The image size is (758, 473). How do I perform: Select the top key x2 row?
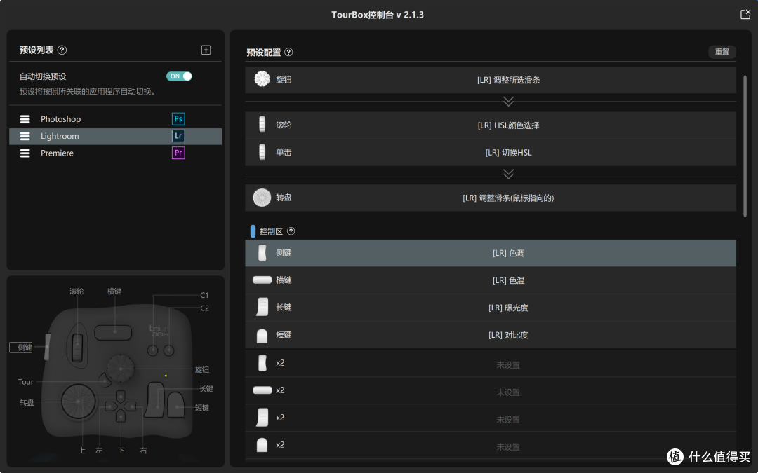(491, 390)
